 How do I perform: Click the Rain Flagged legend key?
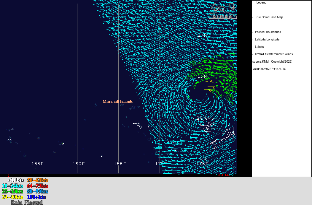click(27, 202)
